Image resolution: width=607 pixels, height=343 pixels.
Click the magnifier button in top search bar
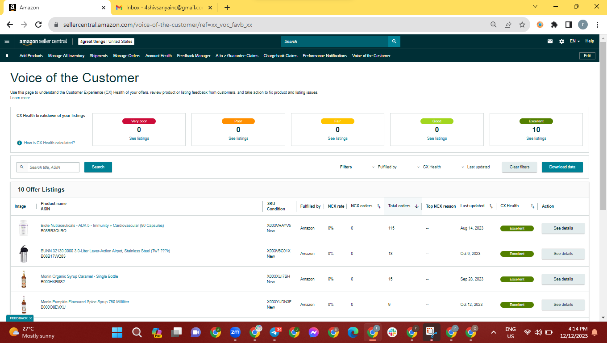click(394, 41)
